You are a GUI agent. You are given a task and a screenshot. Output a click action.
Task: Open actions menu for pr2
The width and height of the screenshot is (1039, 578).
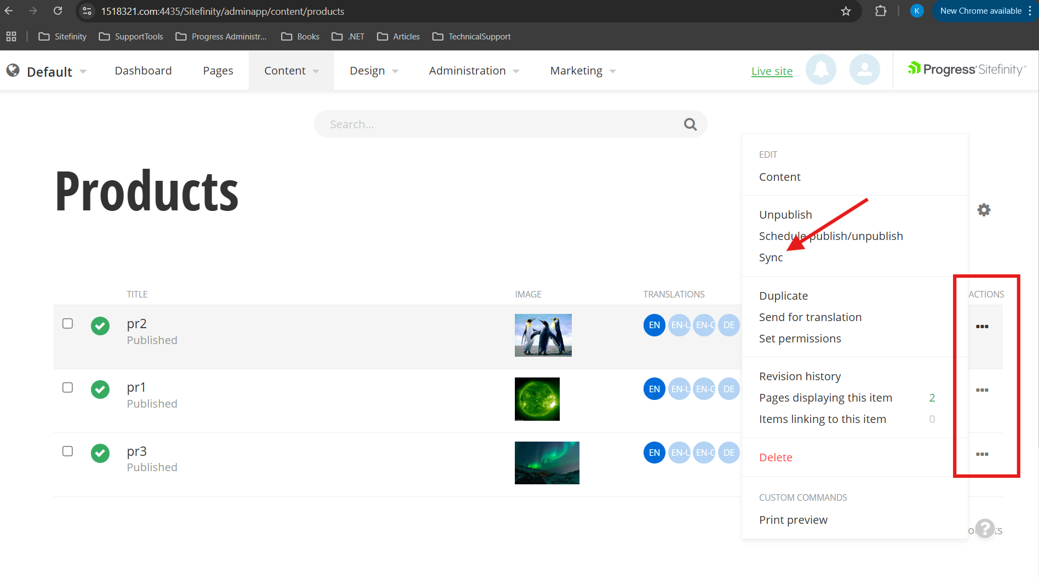click(x=982, y=327)
